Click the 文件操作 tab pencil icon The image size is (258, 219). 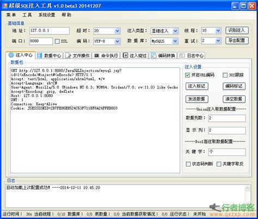click(68, 56)
